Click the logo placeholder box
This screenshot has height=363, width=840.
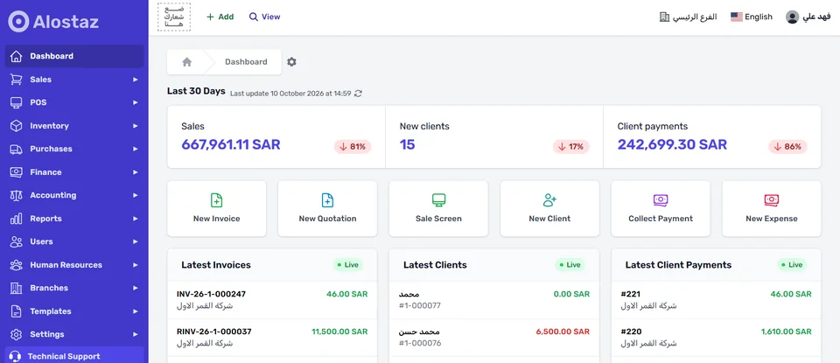[174, 17]
